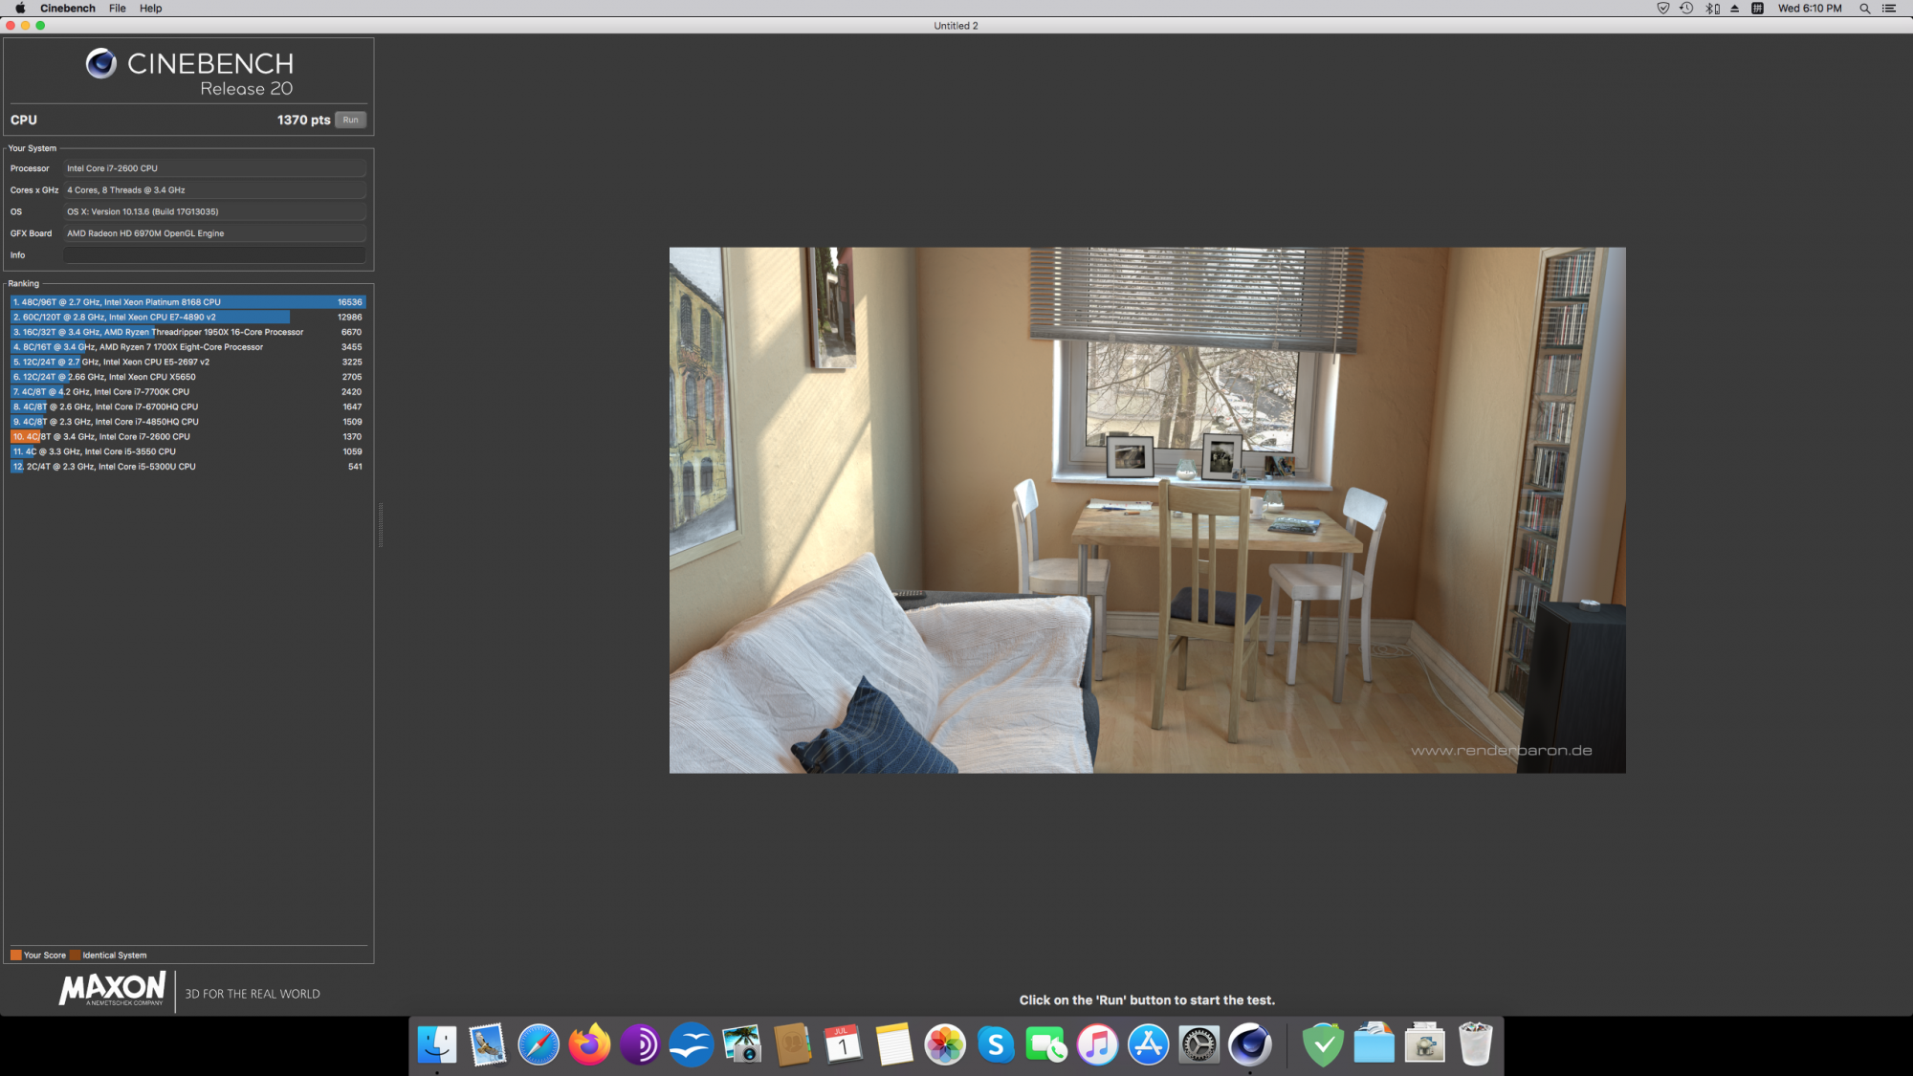This screenshot has width=1913, height=1076.
Task: Open Cinema 4D Cinebench from the dock
Action: tap(1249, 1044)
